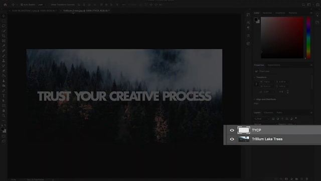Switch to the Paths tab
This screenshot has width=321, height=181.
pyautogui.click(x=279, y=113)
